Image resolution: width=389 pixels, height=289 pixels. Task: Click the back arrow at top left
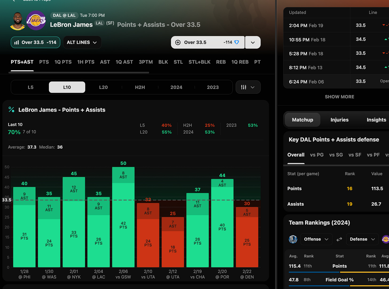pyautogui.click(x=14, y=1)
